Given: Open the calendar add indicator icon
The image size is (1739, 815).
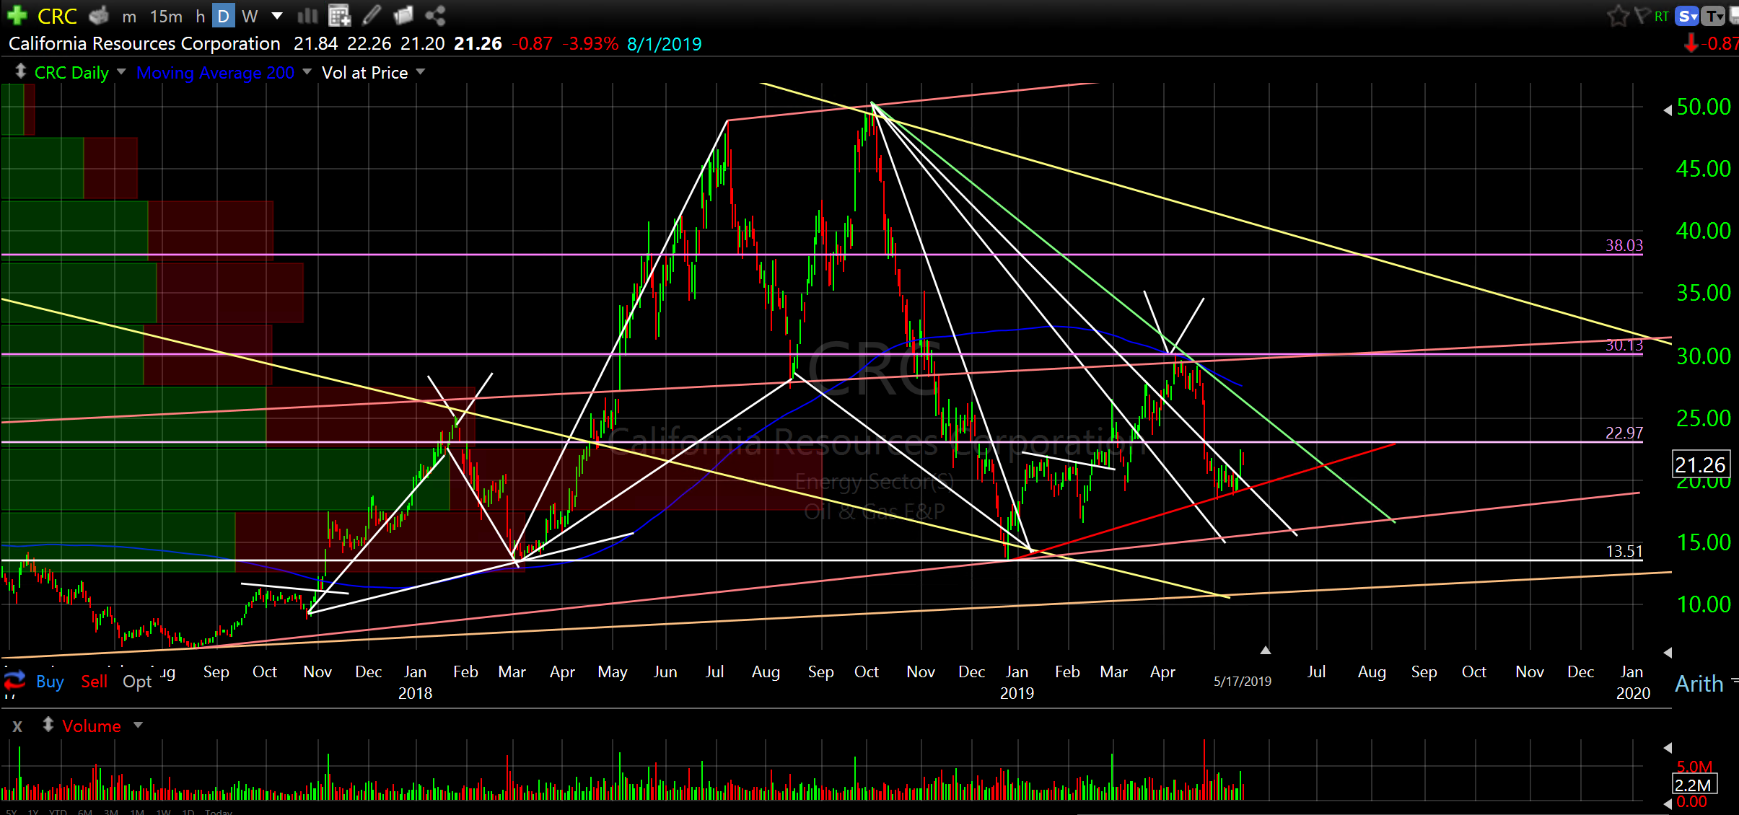Looking at the screenshot, I should click(338, 15).
